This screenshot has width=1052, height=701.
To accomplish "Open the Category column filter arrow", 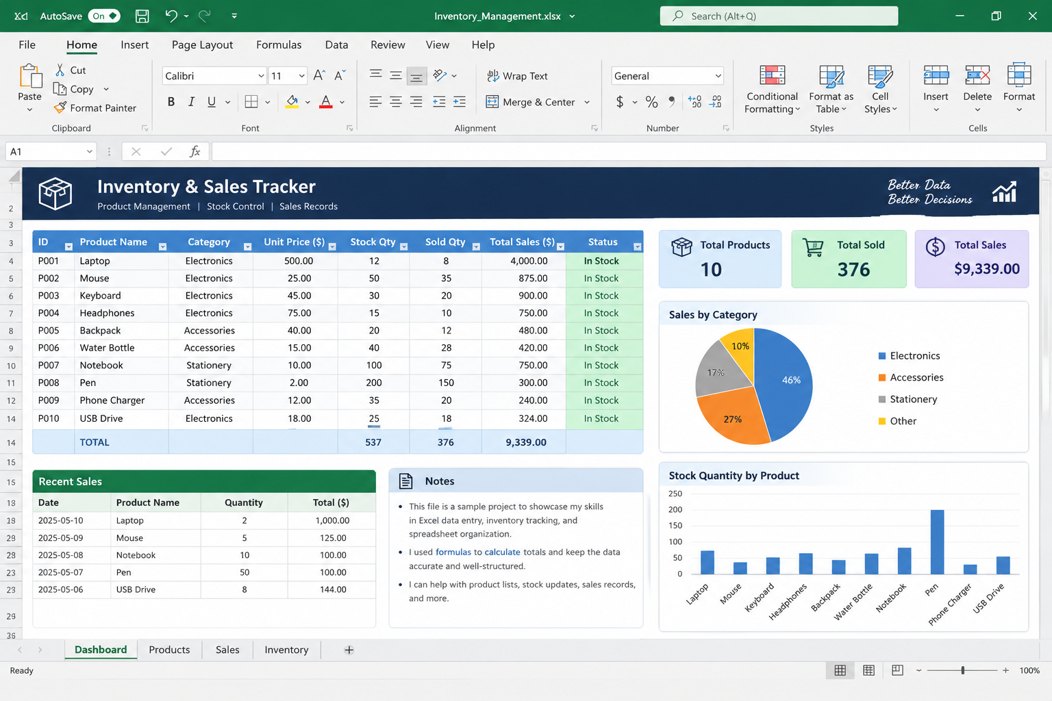I will click(x=248, y=246).
